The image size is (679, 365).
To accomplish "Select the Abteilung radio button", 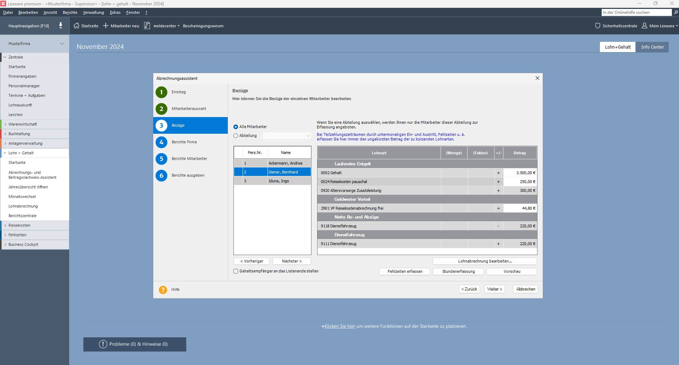I will [236, 136].
